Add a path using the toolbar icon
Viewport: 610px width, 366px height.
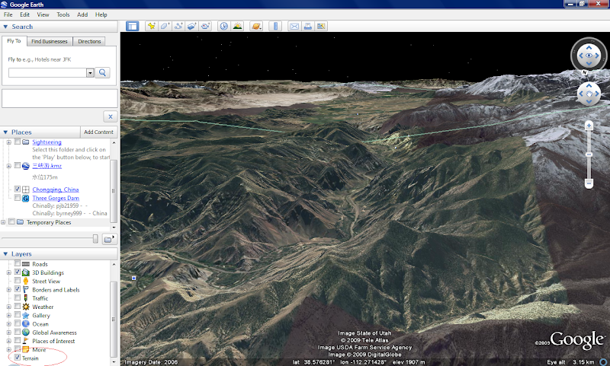pyautogui.click(x=178, y=26)
